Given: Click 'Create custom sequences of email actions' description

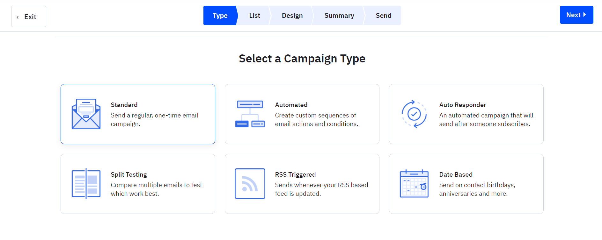Looking at the screenshot, I should tap(317, 120).
